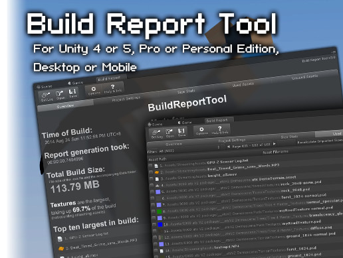This screenshot has height=258, width=343.
Task: Click Asset Filename column header
Action: tap(275, 152)
